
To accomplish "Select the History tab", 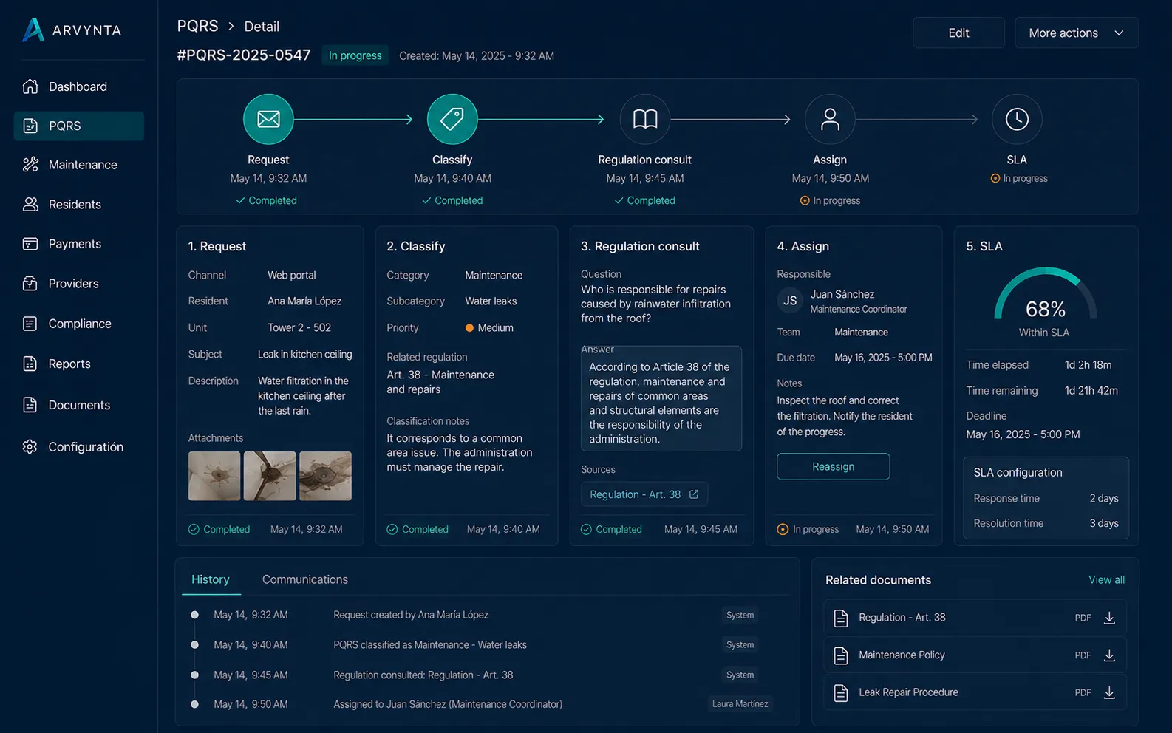I will pos(211,579).
